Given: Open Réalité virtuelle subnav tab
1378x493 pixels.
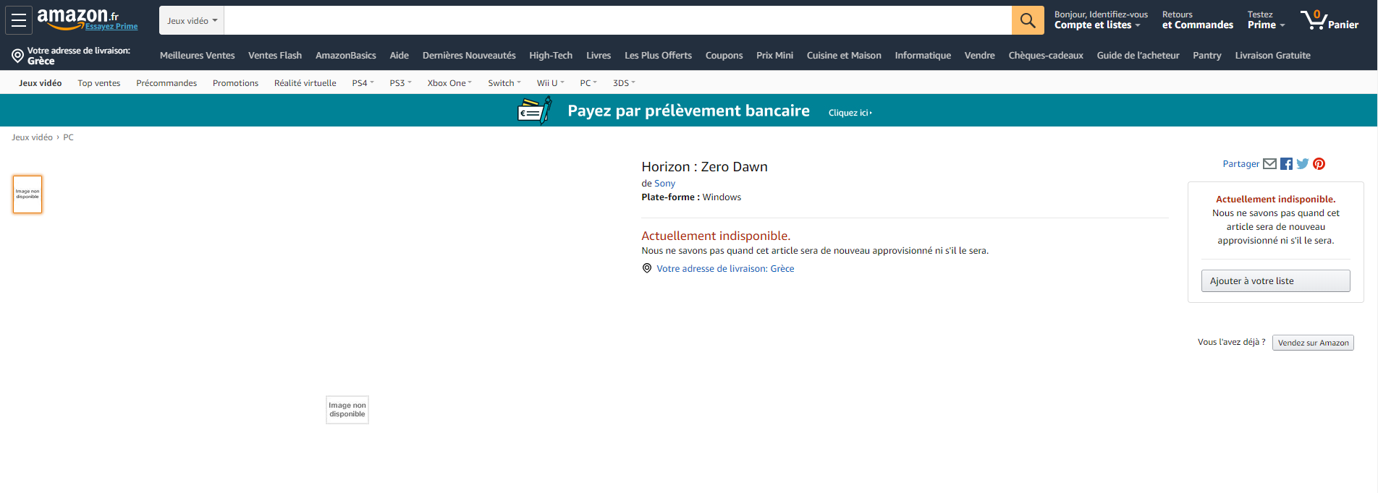Looking at the screenshot, I should (x=305, y=83).
